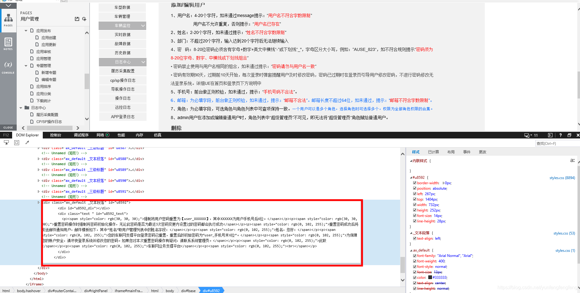Expand the div u8590 DOM node
Screen dimensions: 580x293
(39, 181)
